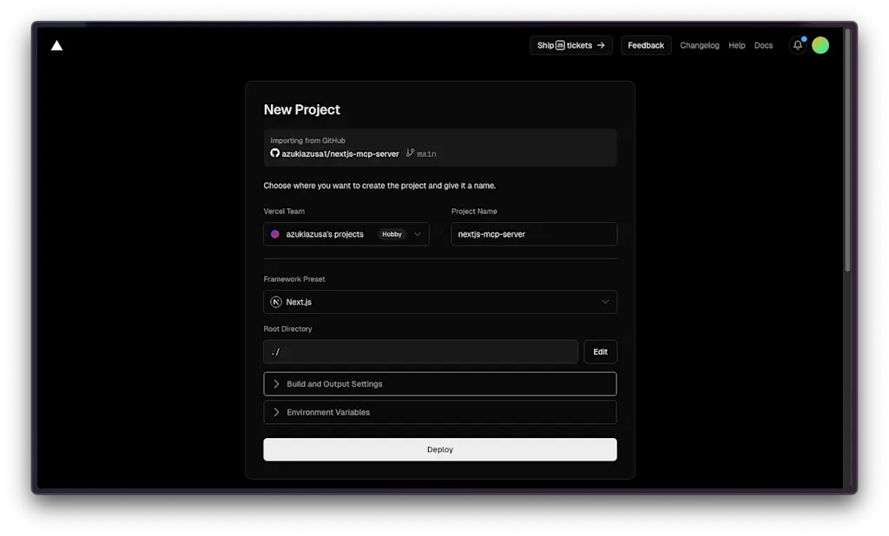The width and height of the screenshot is (889, 536).
Task: Open the Framework Preset dropdown chevron
Action: [x=605, y=302]
